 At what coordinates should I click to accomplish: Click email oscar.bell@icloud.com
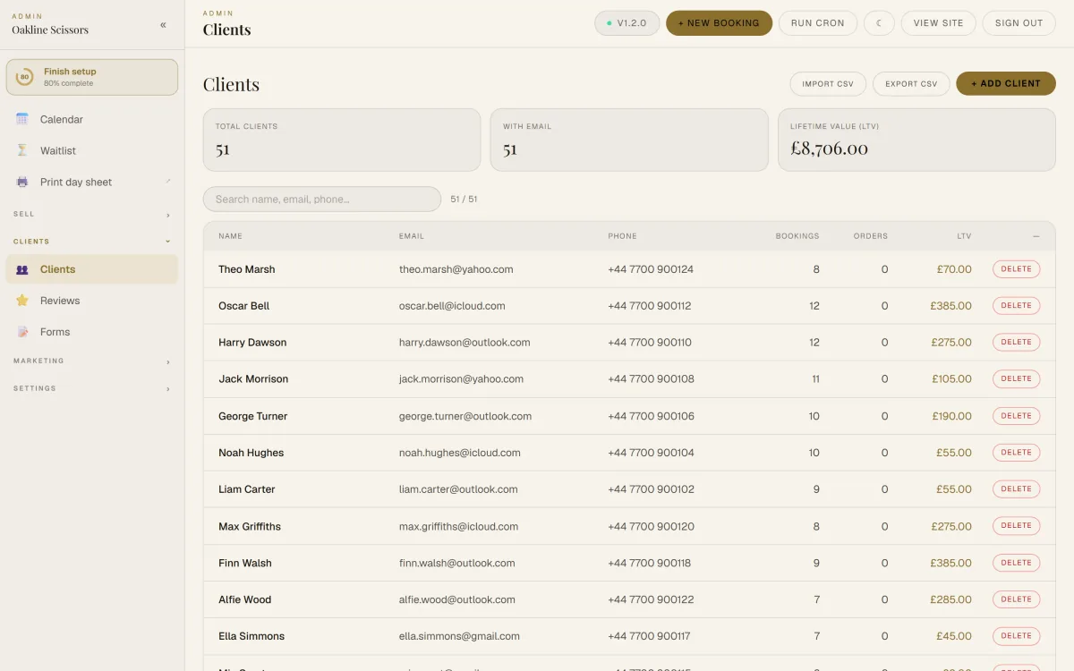click(452, 306)
